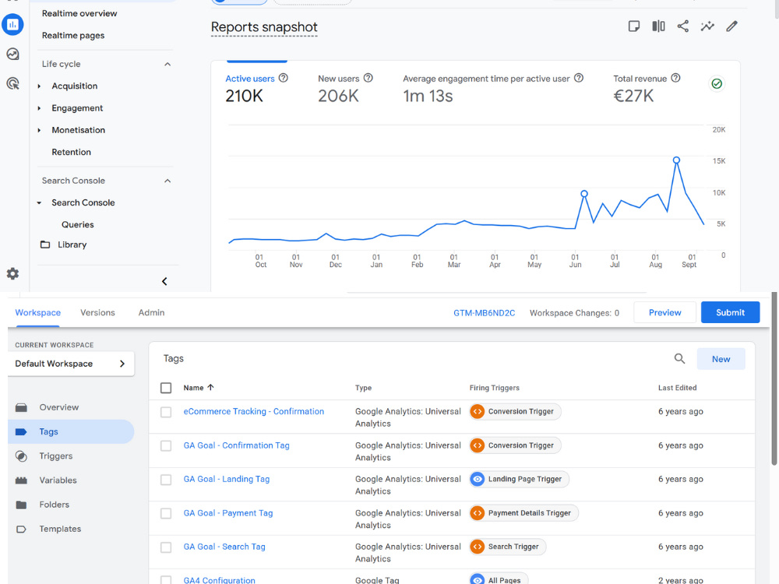The height and width of the screenshot is (584, 779).
Task: Click the Overview briefcase icon
Action: pyautogui.click(x=21, y=407)
